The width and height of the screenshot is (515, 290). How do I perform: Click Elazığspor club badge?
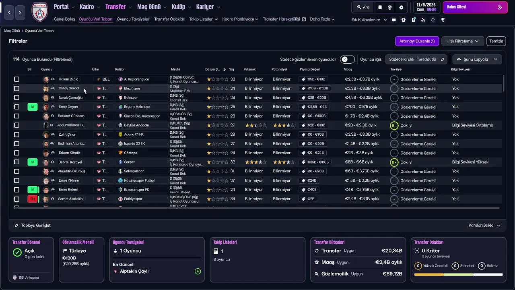point(120,88)
